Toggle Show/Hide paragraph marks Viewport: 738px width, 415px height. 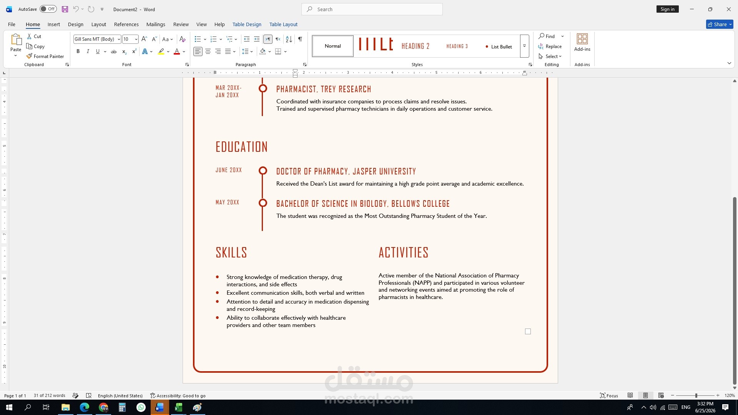300,39
